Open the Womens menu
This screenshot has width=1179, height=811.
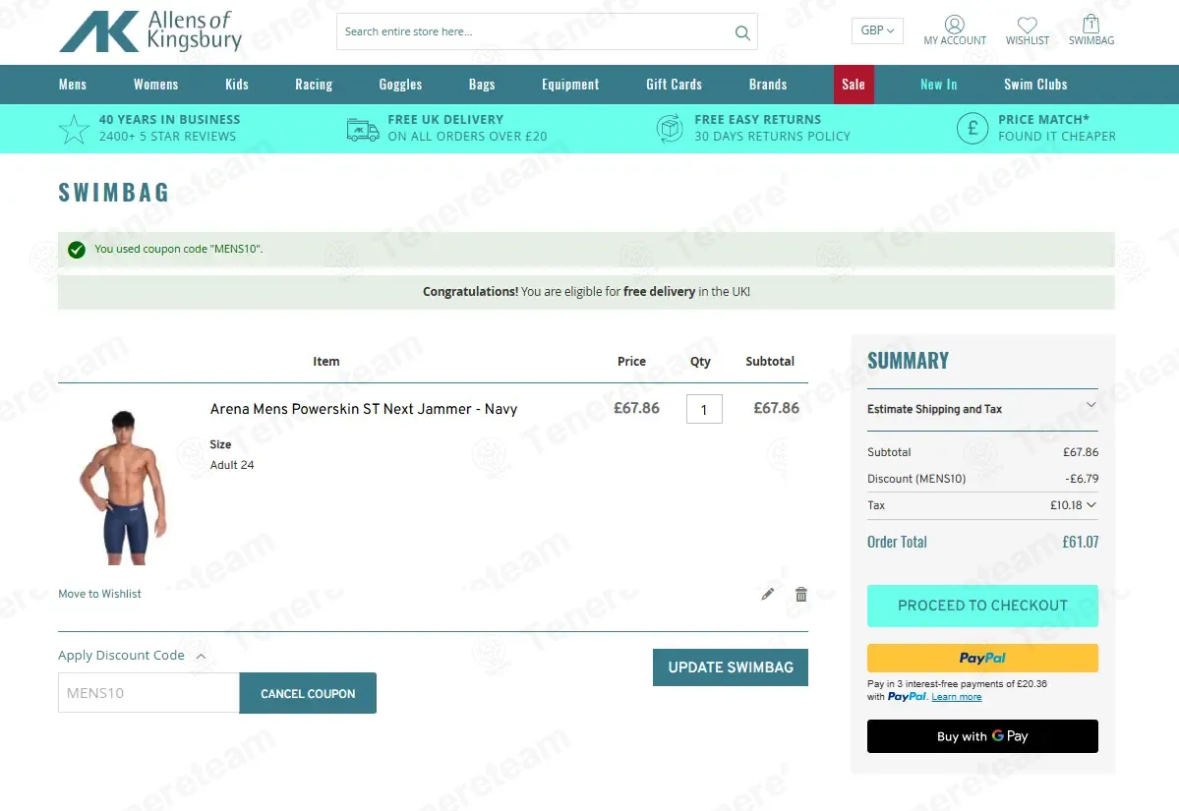tap(155, 85)
